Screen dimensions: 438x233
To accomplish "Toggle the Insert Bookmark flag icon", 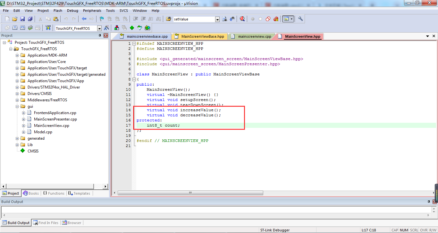I will 102,19.
